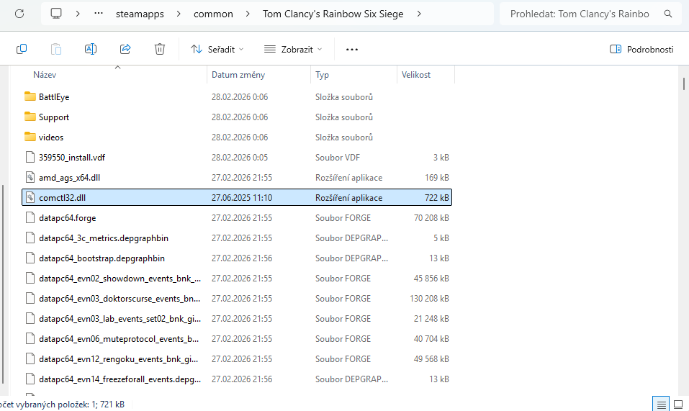Open steamapps folder in breadcrumb
The width and height of the screenshot is (689, 411).
tap(140, 14)
